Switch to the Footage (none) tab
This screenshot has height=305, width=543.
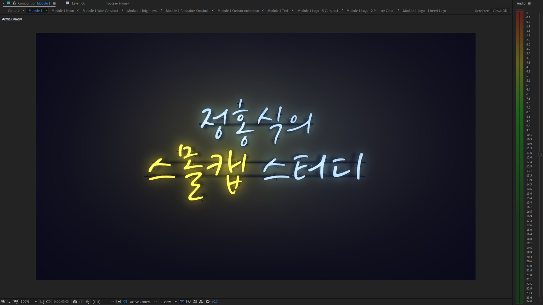click(117, 3)
